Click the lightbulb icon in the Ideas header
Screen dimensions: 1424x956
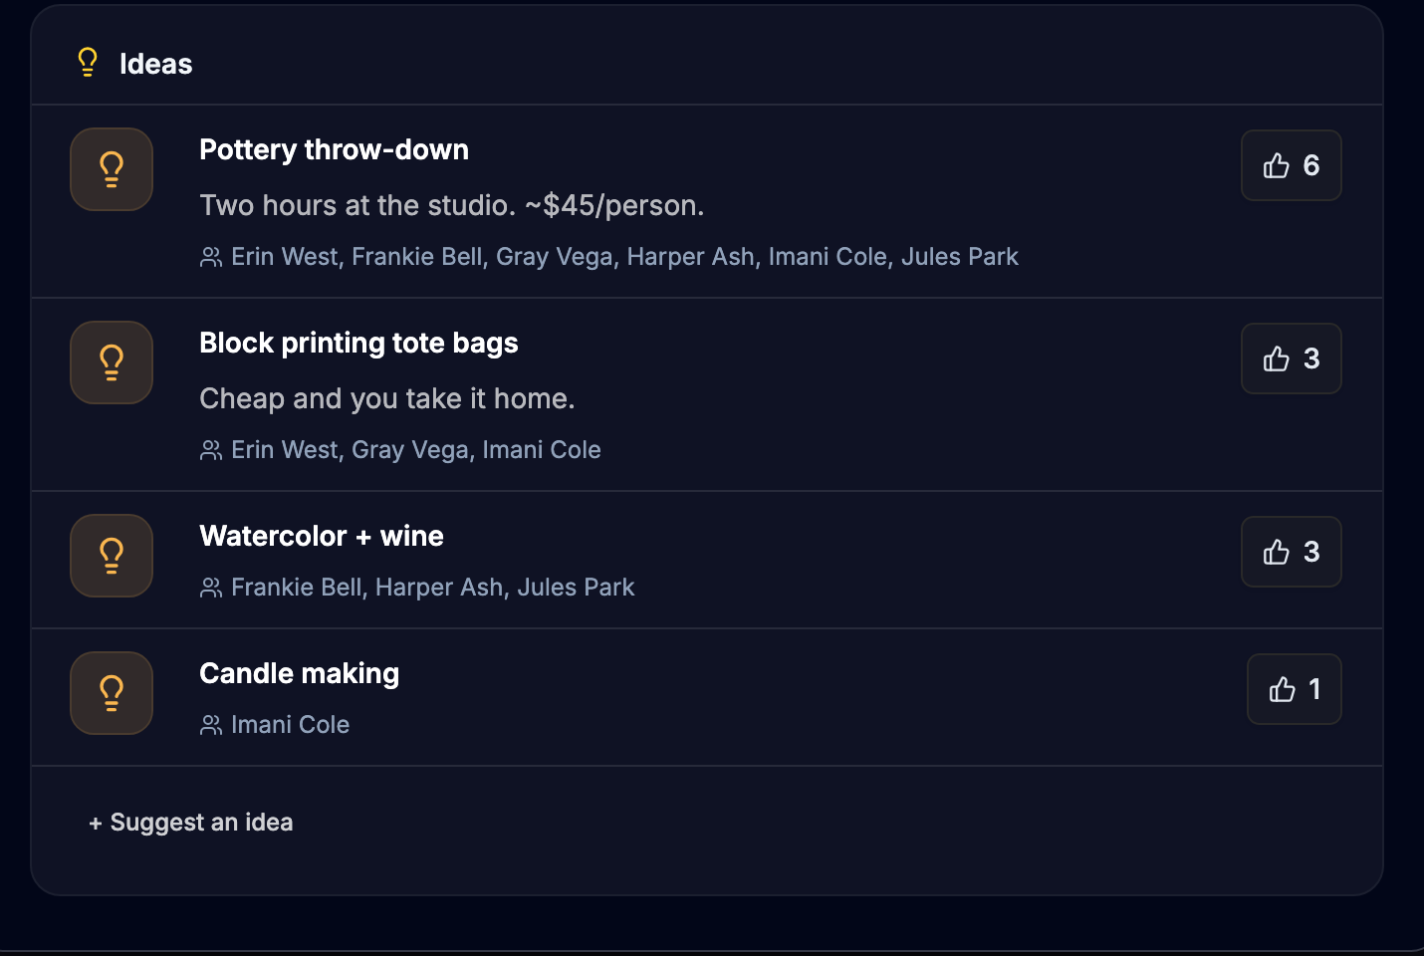(88, 63)
